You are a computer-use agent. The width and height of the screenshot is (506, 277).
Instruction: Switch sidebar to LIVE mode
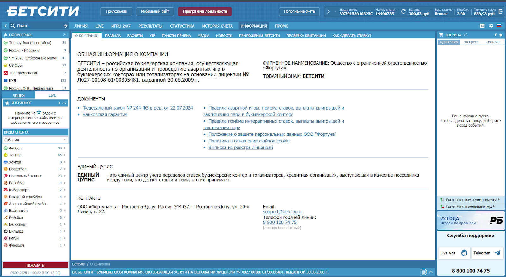pos(52,95)
